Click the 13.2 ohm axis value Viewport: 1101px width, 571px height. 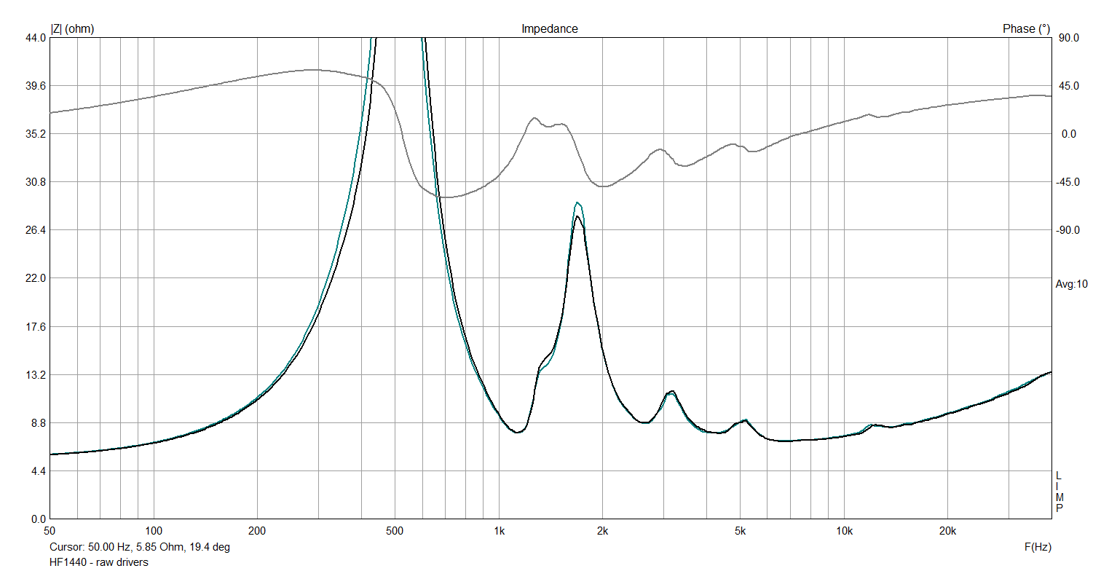click(36, 375)
